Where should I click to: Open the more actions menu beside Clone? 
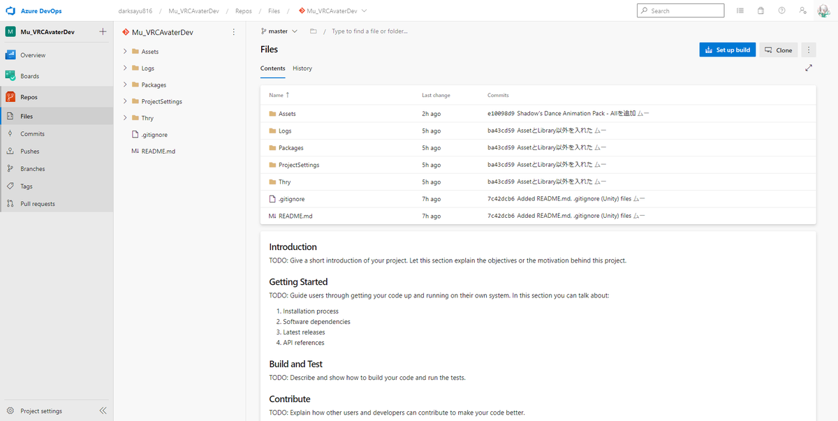809,50
